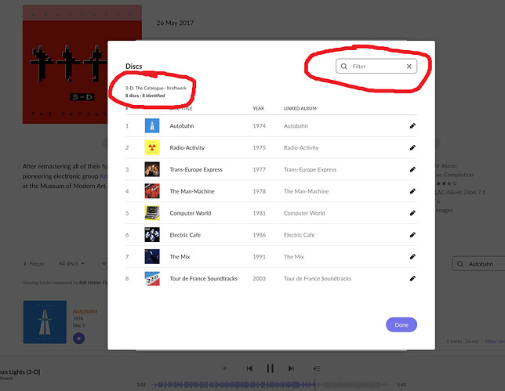505x391 pixels.
Task: Play Autobahn disc 1 with the play button
Action: click(79, 339)
